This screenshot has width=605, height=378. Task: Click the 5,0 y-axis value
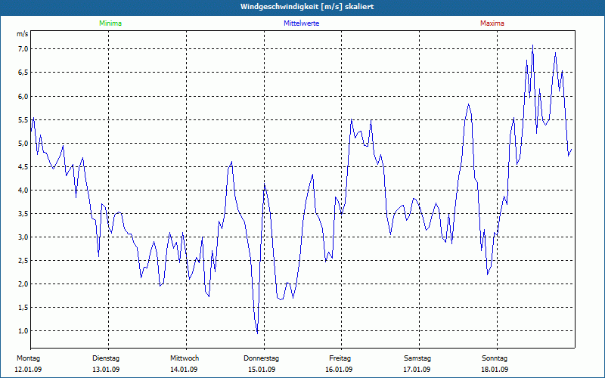23,144
